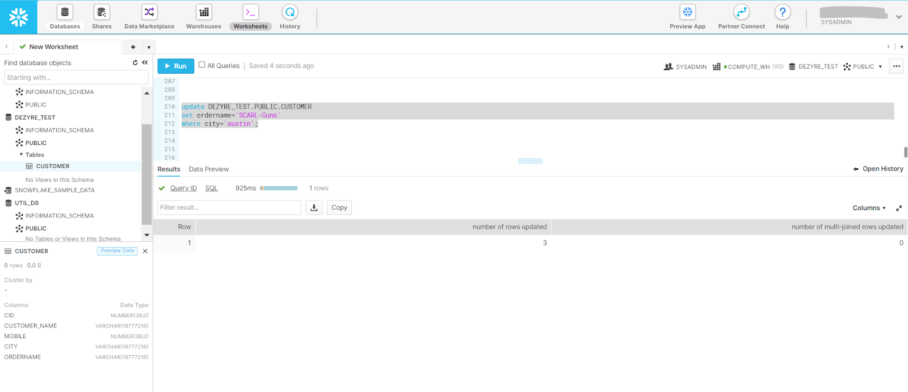The width and height of the screenshot is (908, 392).
Task: Click the object tree down arrow
Action: point(146,235)
